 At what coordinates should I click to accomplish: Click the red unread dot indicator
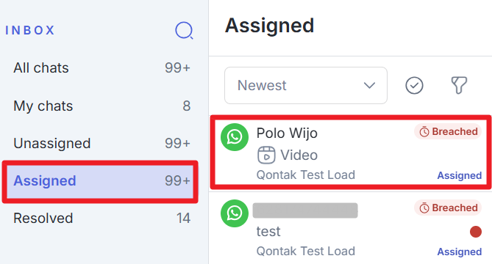(476, 232)
